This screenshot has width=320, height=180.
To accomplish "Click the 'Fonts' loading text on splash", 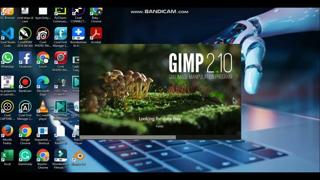I will tap(159, 126).
